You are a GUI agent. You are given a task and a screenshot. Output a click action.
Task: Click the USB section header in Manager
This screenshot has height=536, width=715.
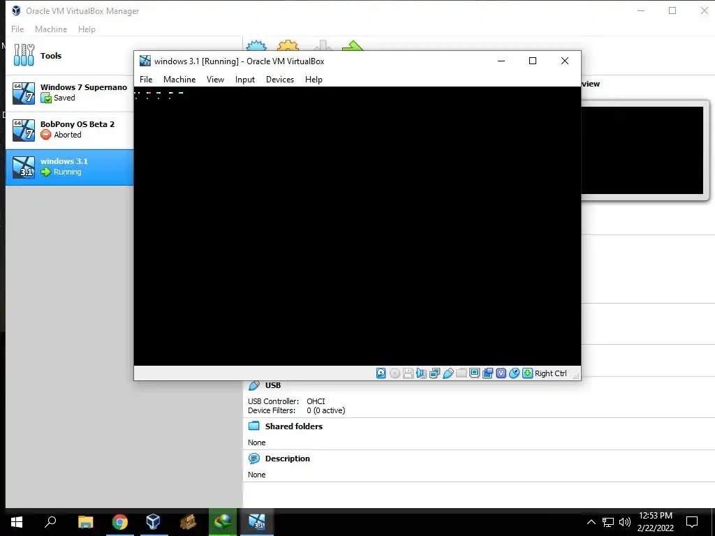[x=273, y=385]
